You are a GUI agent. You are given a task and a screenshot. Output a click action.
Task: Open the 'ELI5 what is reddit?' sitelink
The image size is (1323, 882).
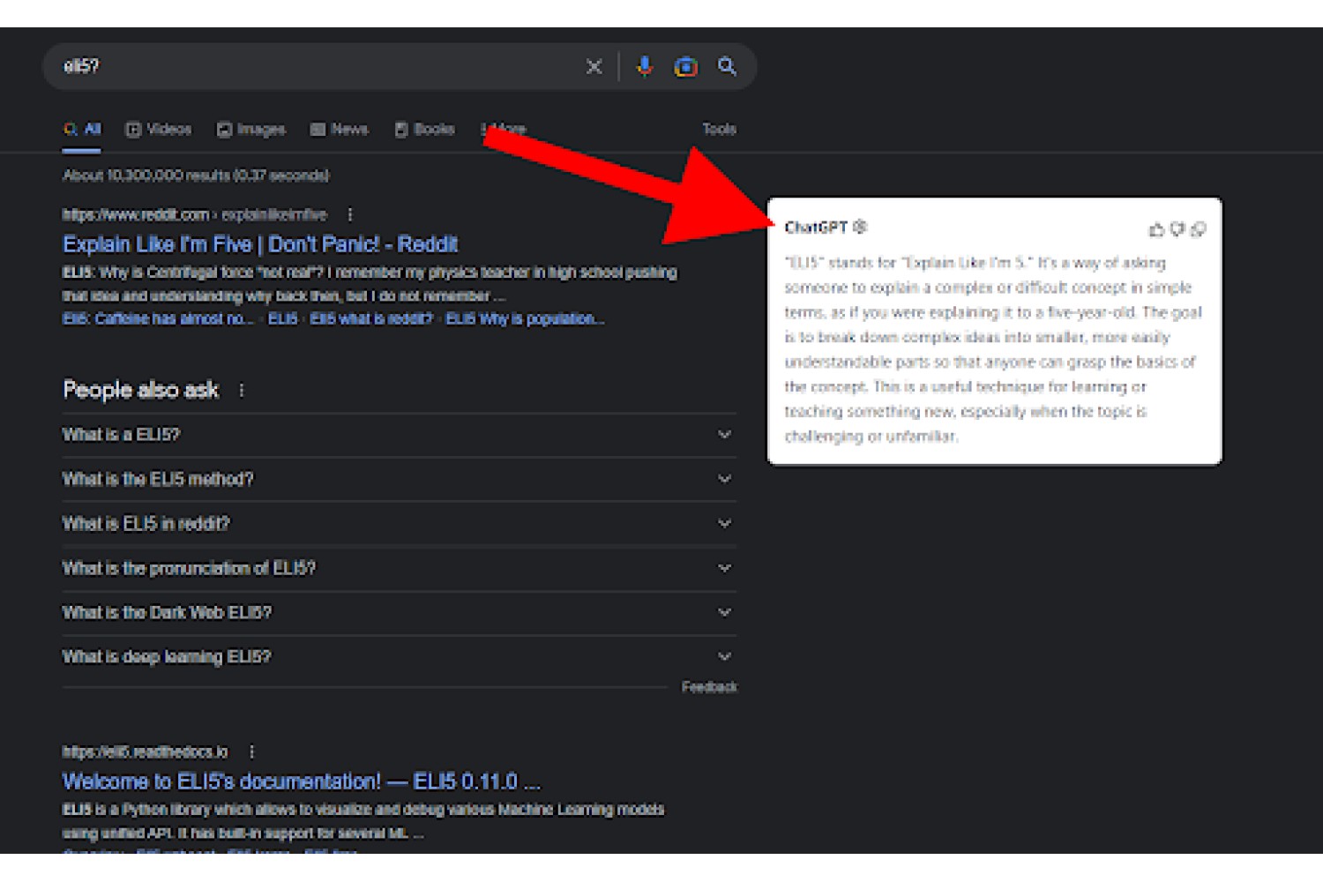click(370, 318)
